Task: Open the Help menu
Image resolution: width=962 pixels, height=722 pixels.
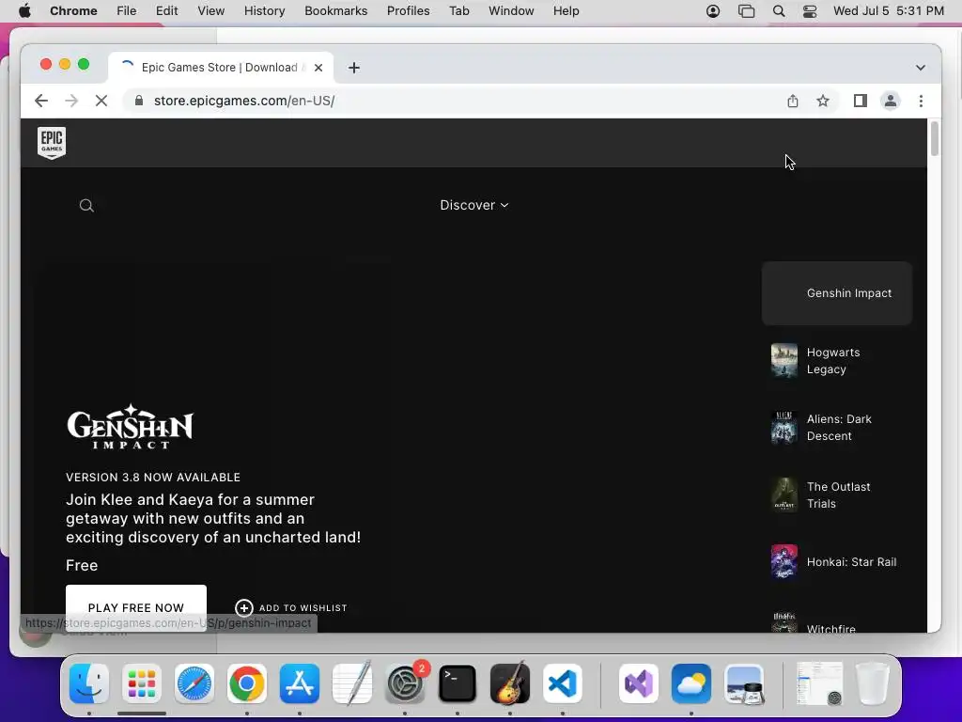Action: click(x=566, y=11)
